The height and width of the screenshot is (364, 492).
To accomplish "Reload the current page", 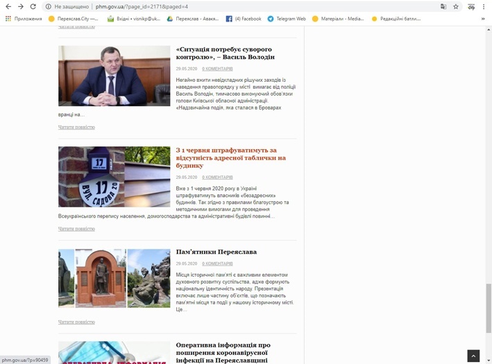I will coord(33,6).
